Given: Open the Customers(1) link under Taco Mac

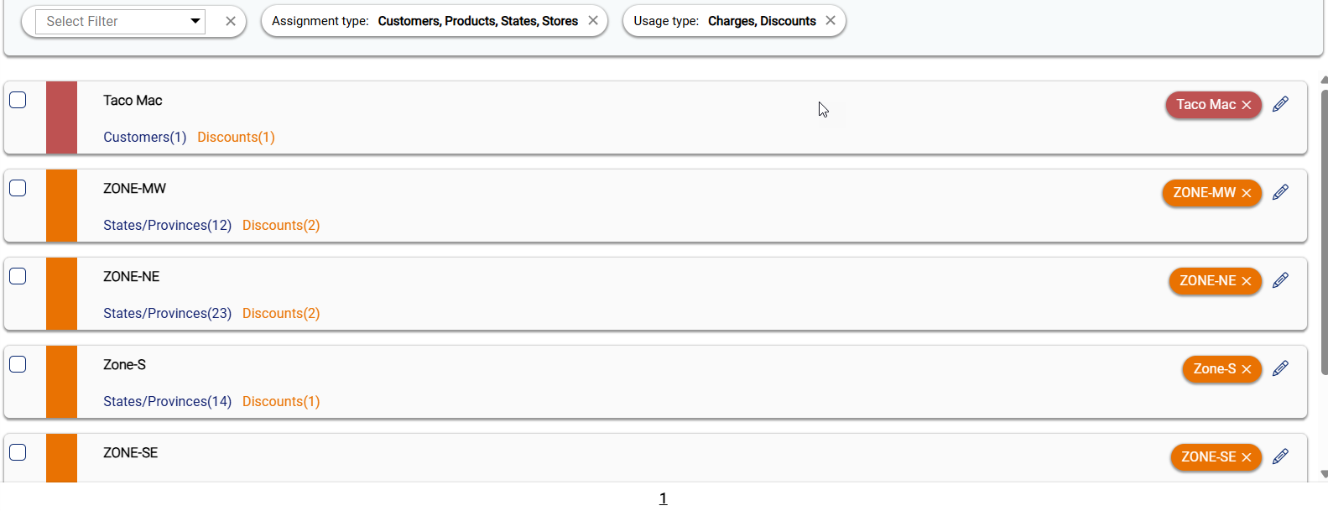Looking at the screenshot, I should (144, 137).
